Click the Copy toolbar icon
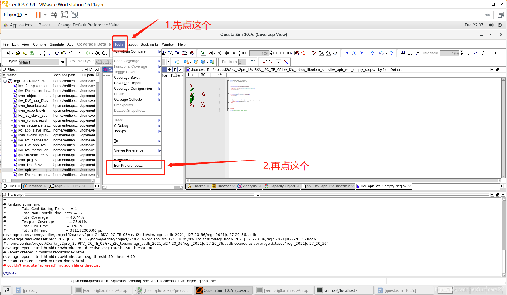 click(57, 53)
